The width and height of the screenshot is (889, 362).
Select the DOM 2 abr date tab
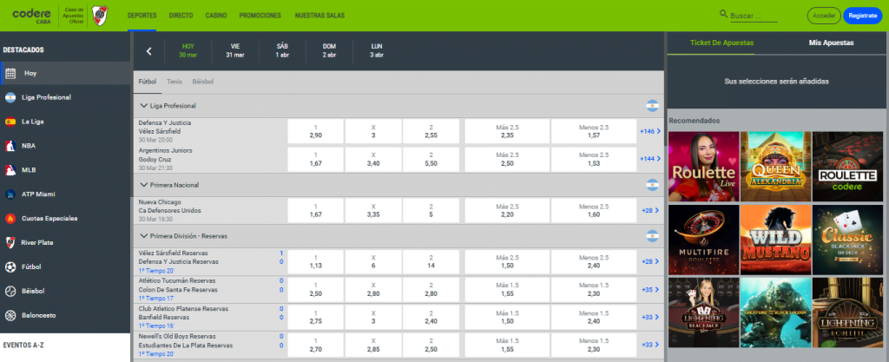[329, 51]
